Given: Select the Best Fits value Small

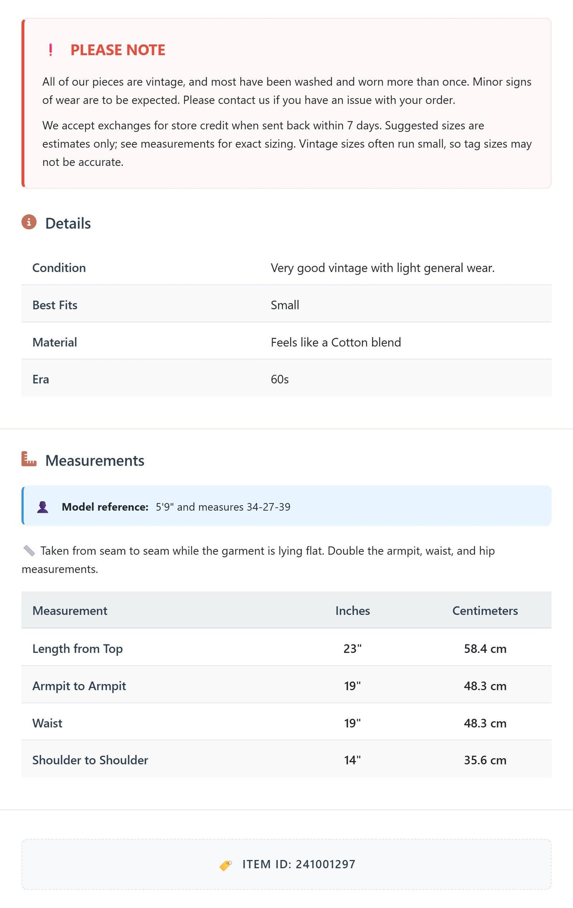Looking at the screenshot, I should point(285,305).
